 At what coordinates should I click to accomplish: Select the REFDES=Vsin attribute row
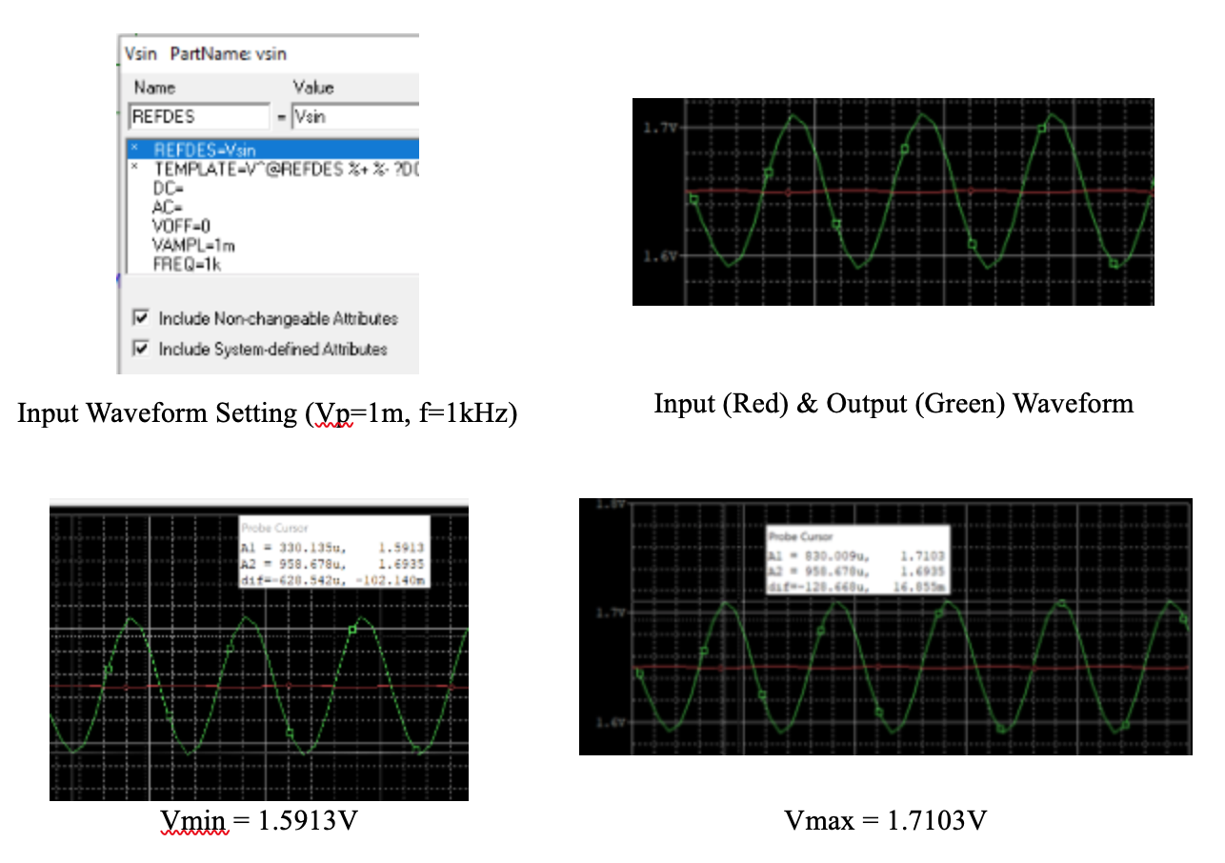272,150
